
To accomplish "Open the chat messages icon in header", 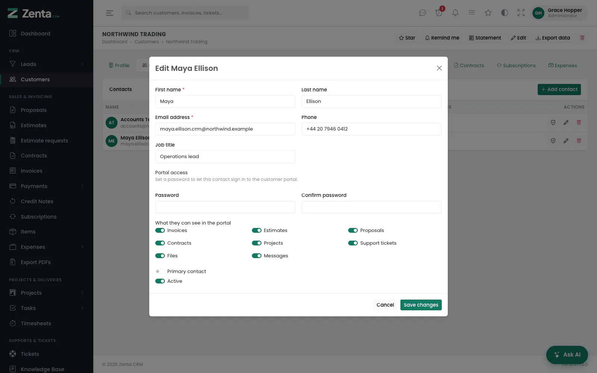I will 422,13.
